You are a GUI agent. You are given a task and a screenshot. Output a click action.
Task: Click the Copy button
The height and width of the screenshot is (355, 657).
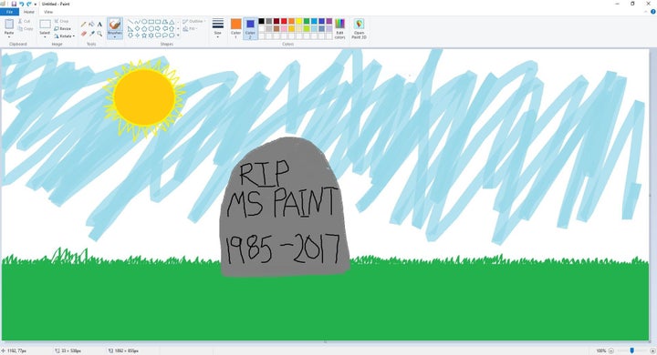click(26, 28)
